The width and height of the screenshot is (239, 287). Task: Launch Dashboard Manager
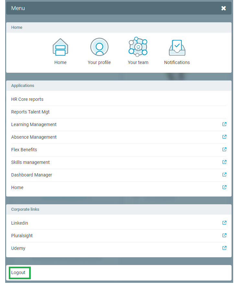click(119, 175)
